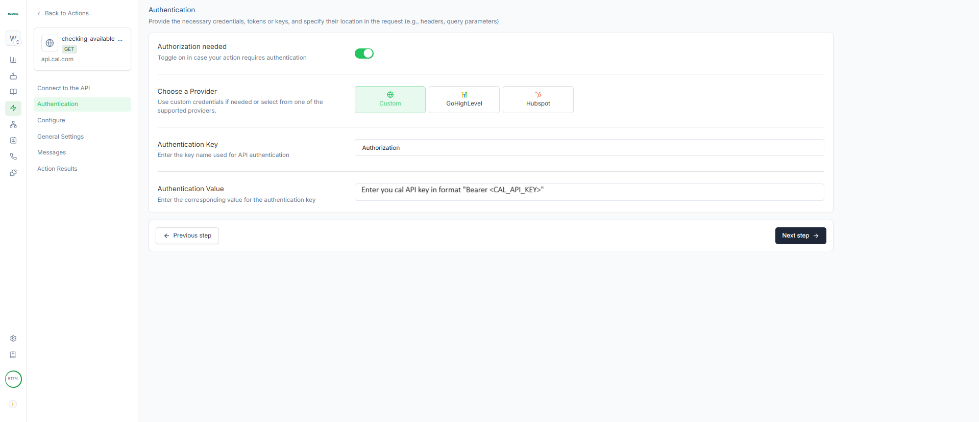
Task: Open the analytics bar chart icon in sidebar
Action: point(13,60)
